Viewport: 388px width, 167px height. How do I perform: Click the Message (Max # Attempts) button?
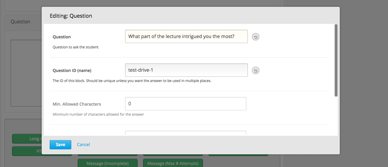(x=173, y=163)
